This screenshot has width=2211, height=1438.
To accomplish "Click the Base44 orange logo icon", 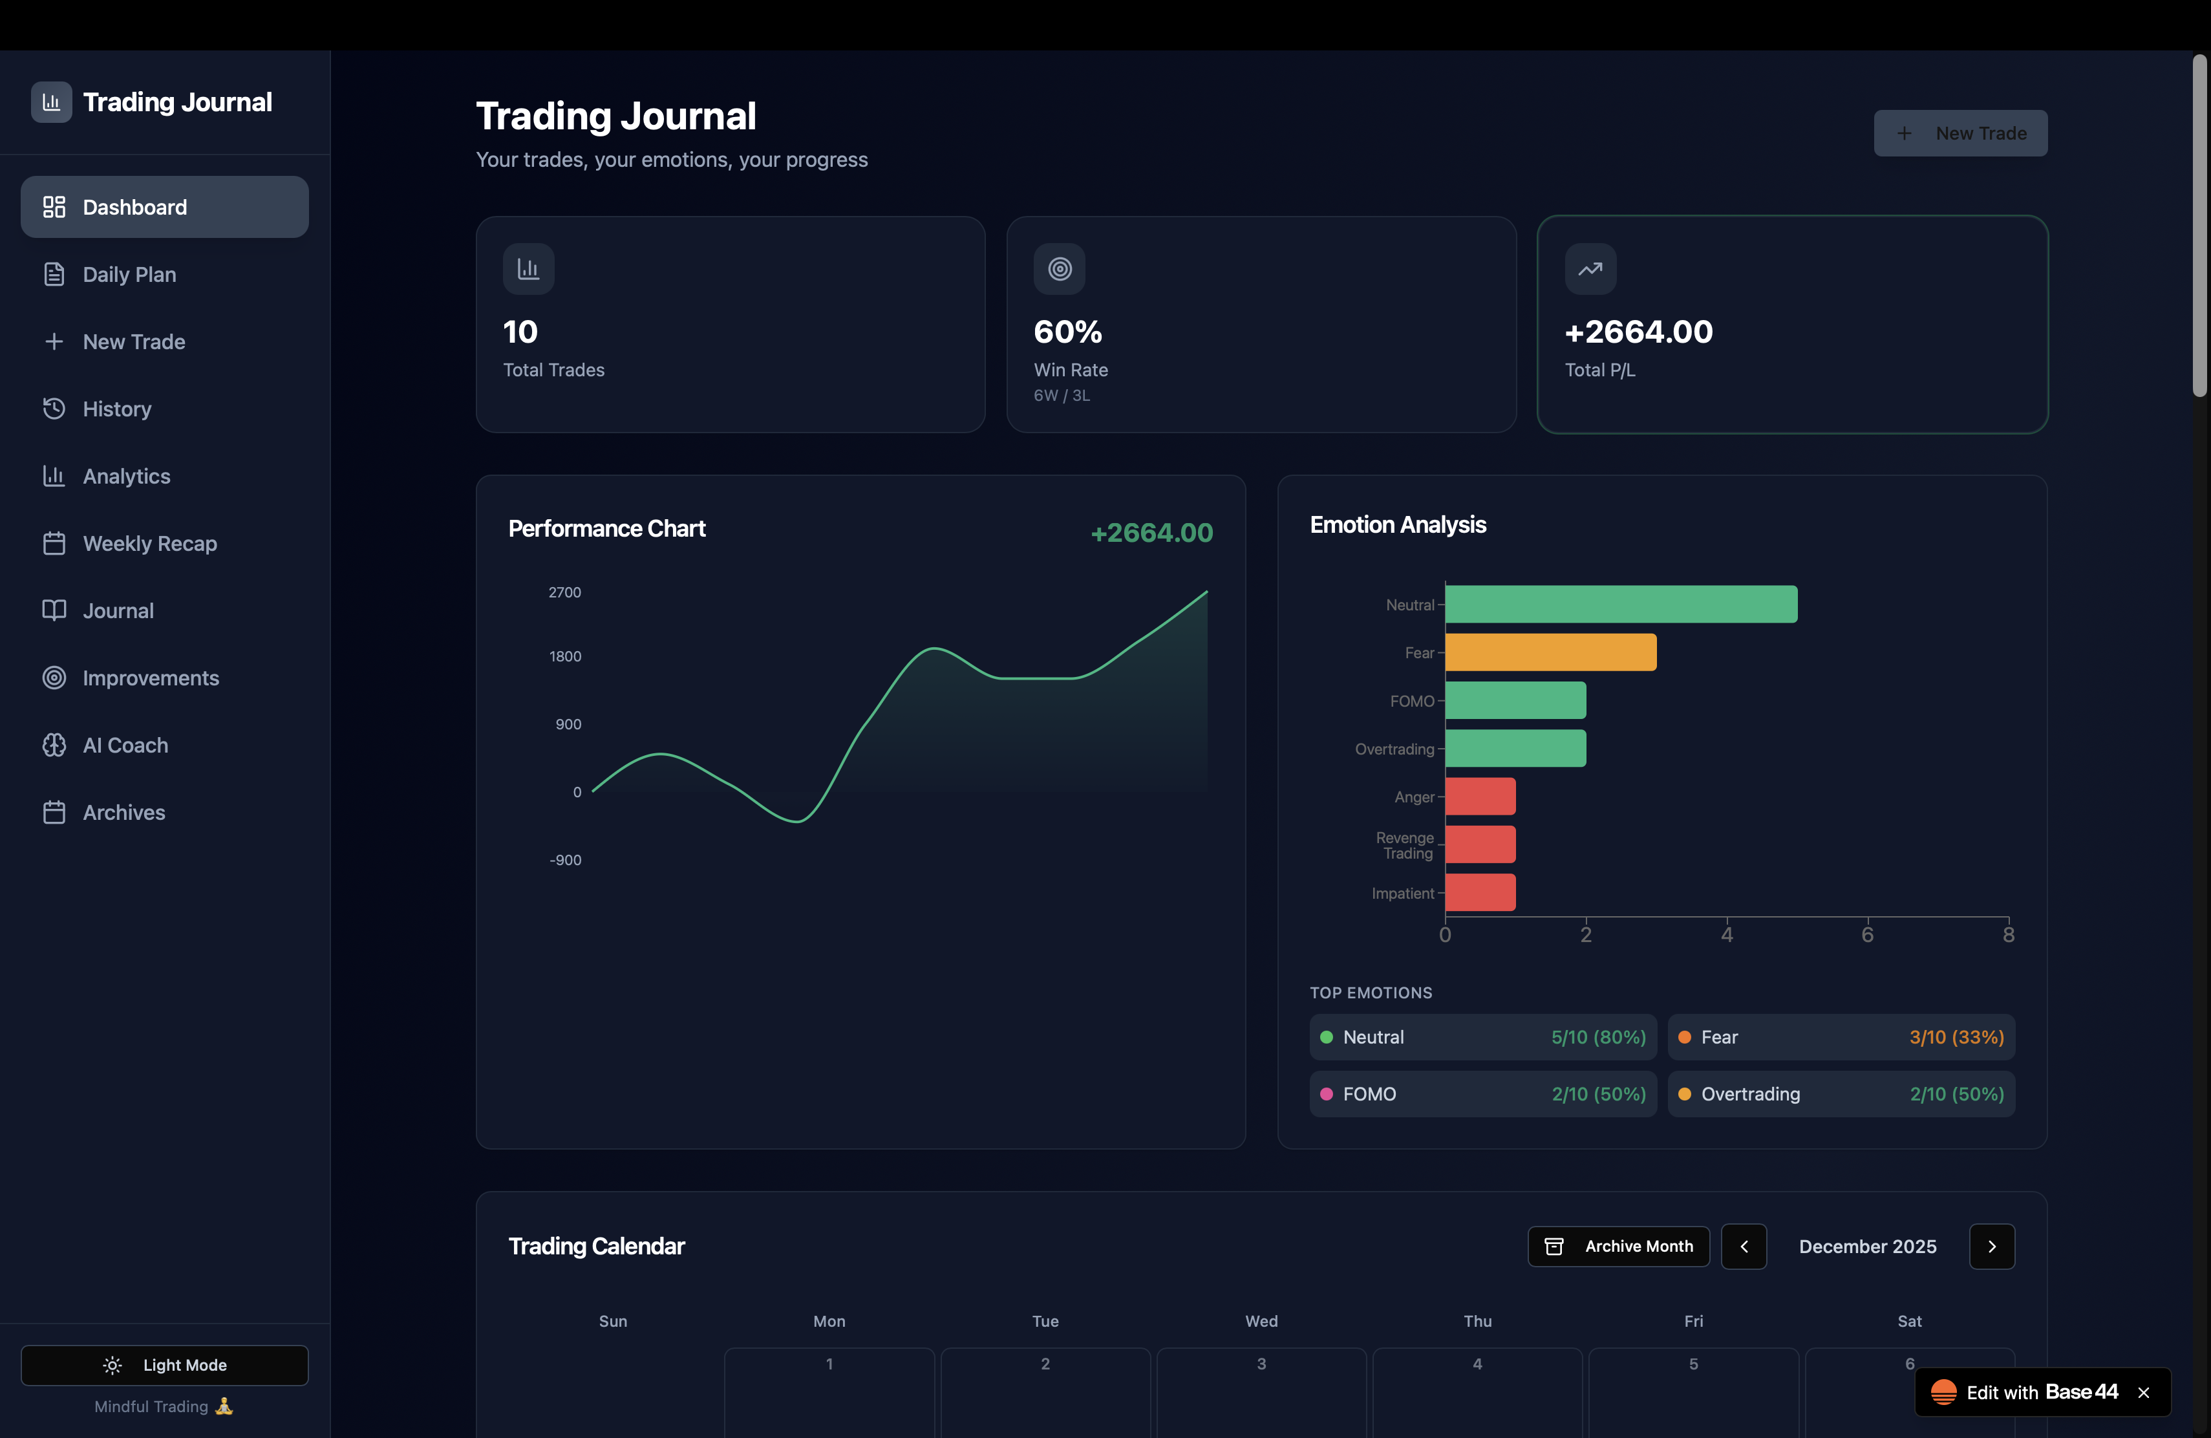I will tap(1943, 1393).
